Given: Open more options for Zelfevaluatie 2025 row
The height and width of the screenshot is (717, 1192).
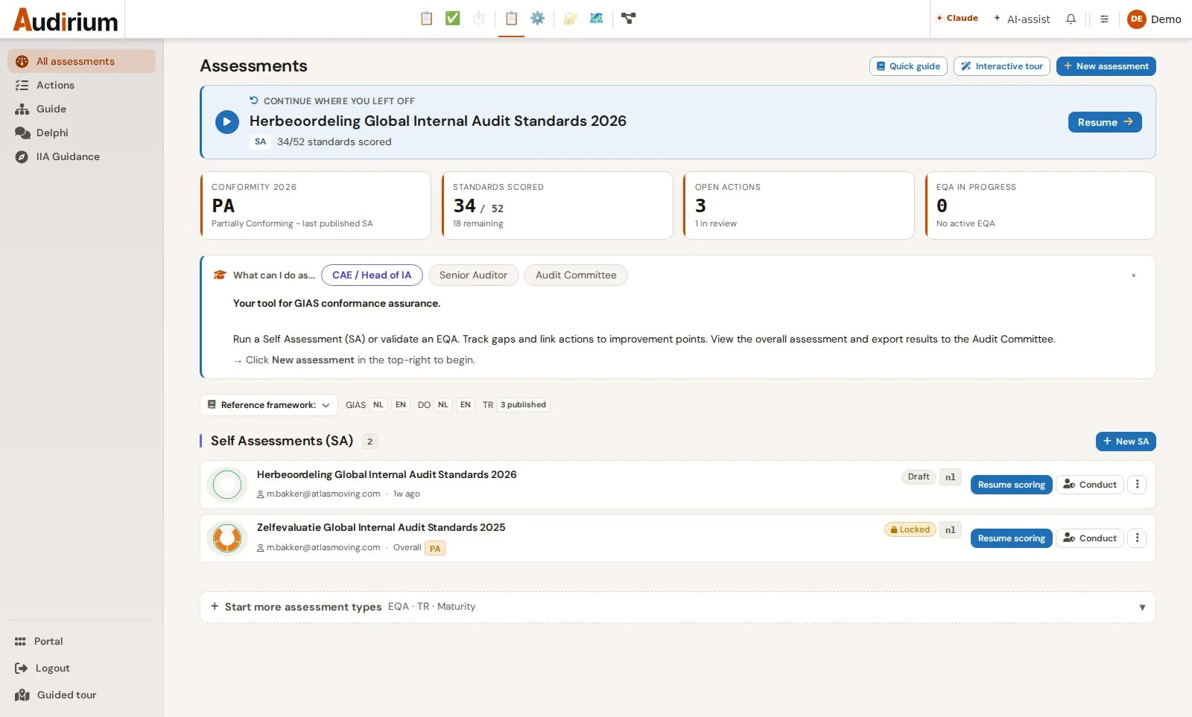Looking at the screenshot, I should (x=1137, y=538).
